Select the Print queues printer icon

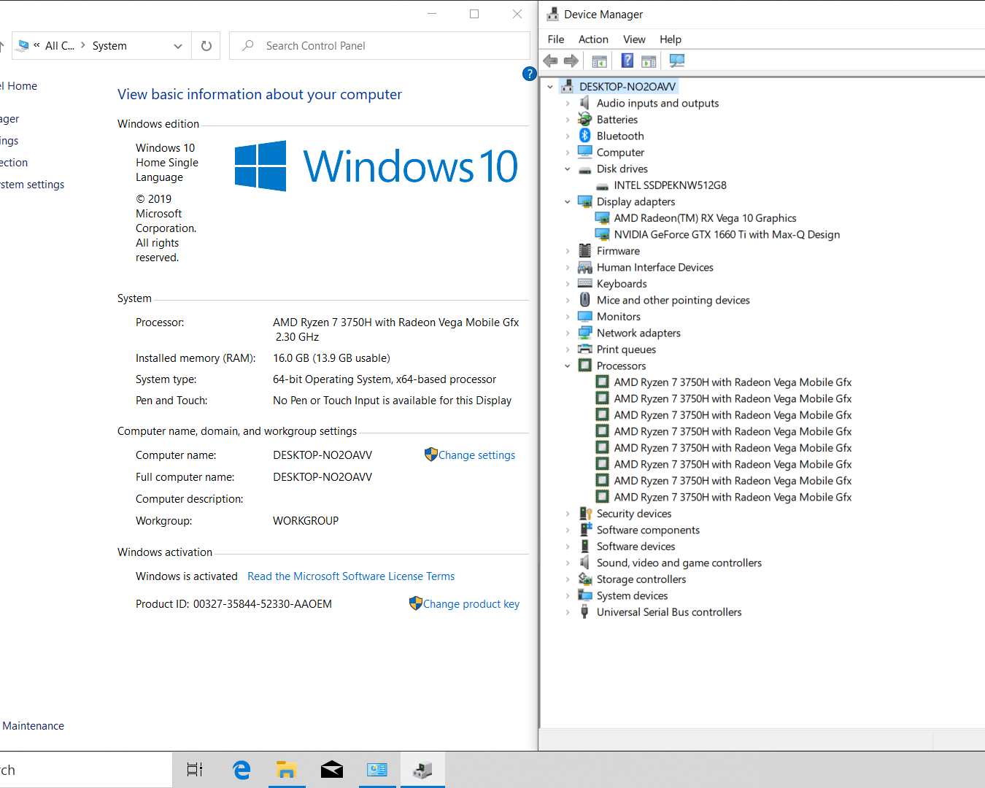click(584, 349)
